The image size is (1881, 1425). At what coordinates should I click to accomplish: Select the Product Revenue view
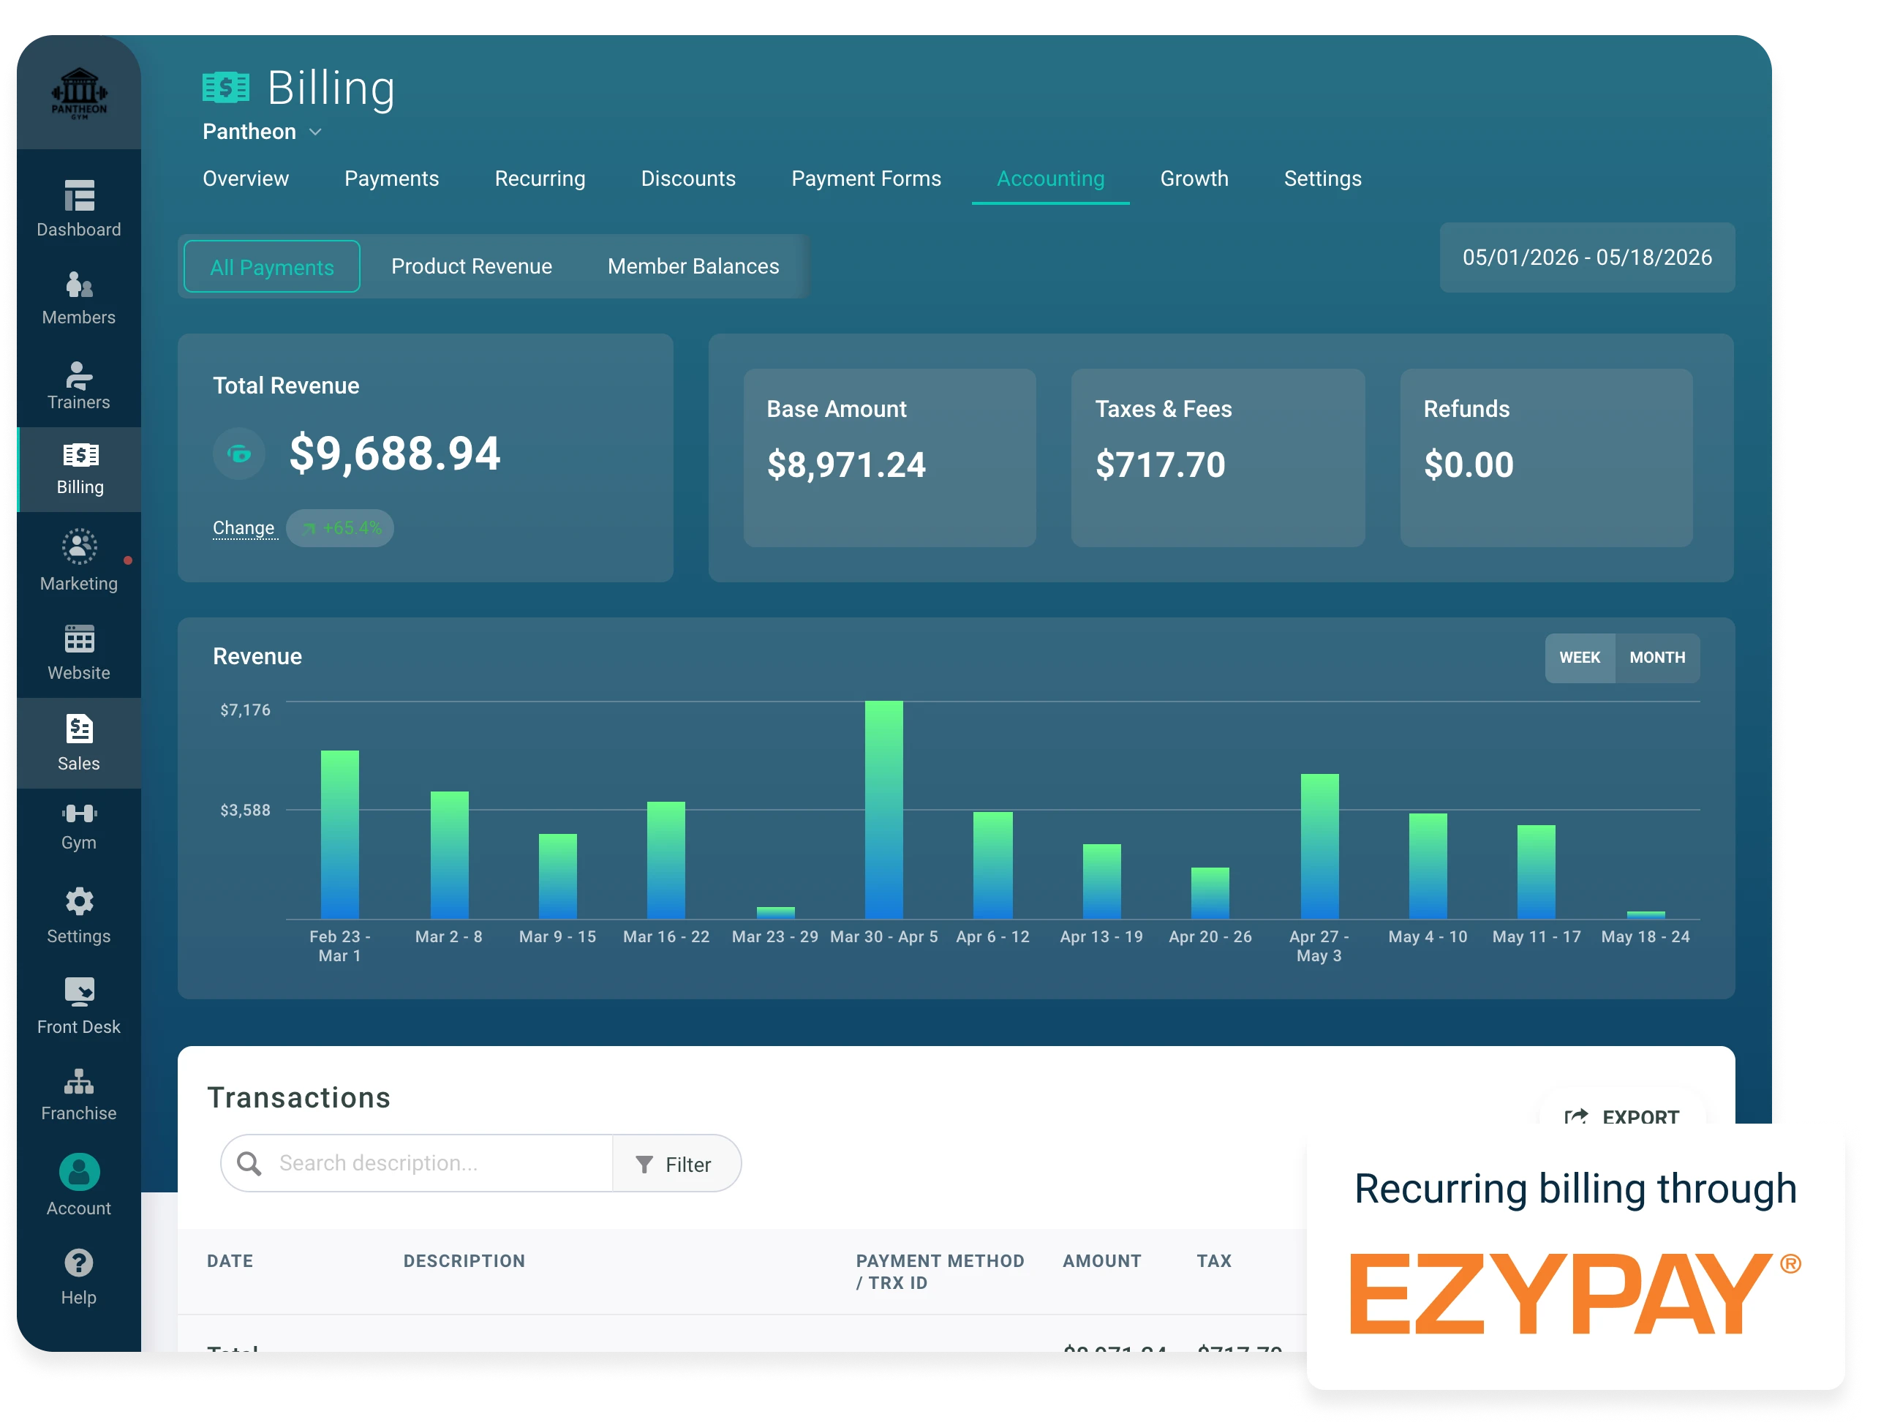click(x=472, y=266)
